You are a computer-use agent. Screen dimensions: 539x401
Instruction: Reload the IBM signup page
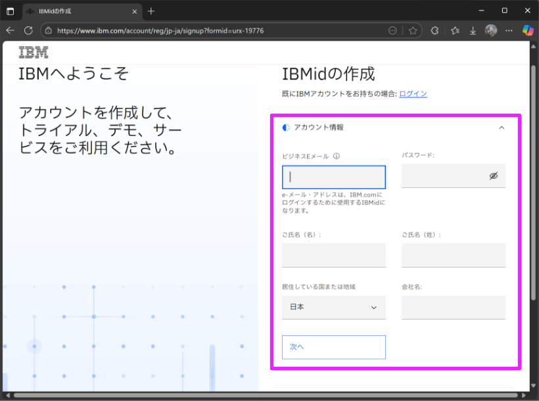click(x=28, y=31)
